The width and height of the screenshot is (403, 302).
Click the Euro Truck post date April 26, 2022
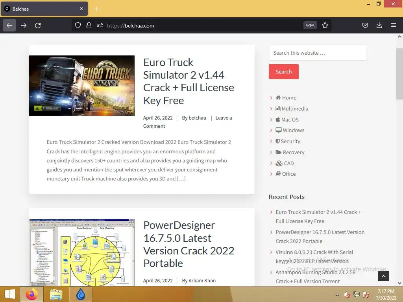tap(158, 118)
